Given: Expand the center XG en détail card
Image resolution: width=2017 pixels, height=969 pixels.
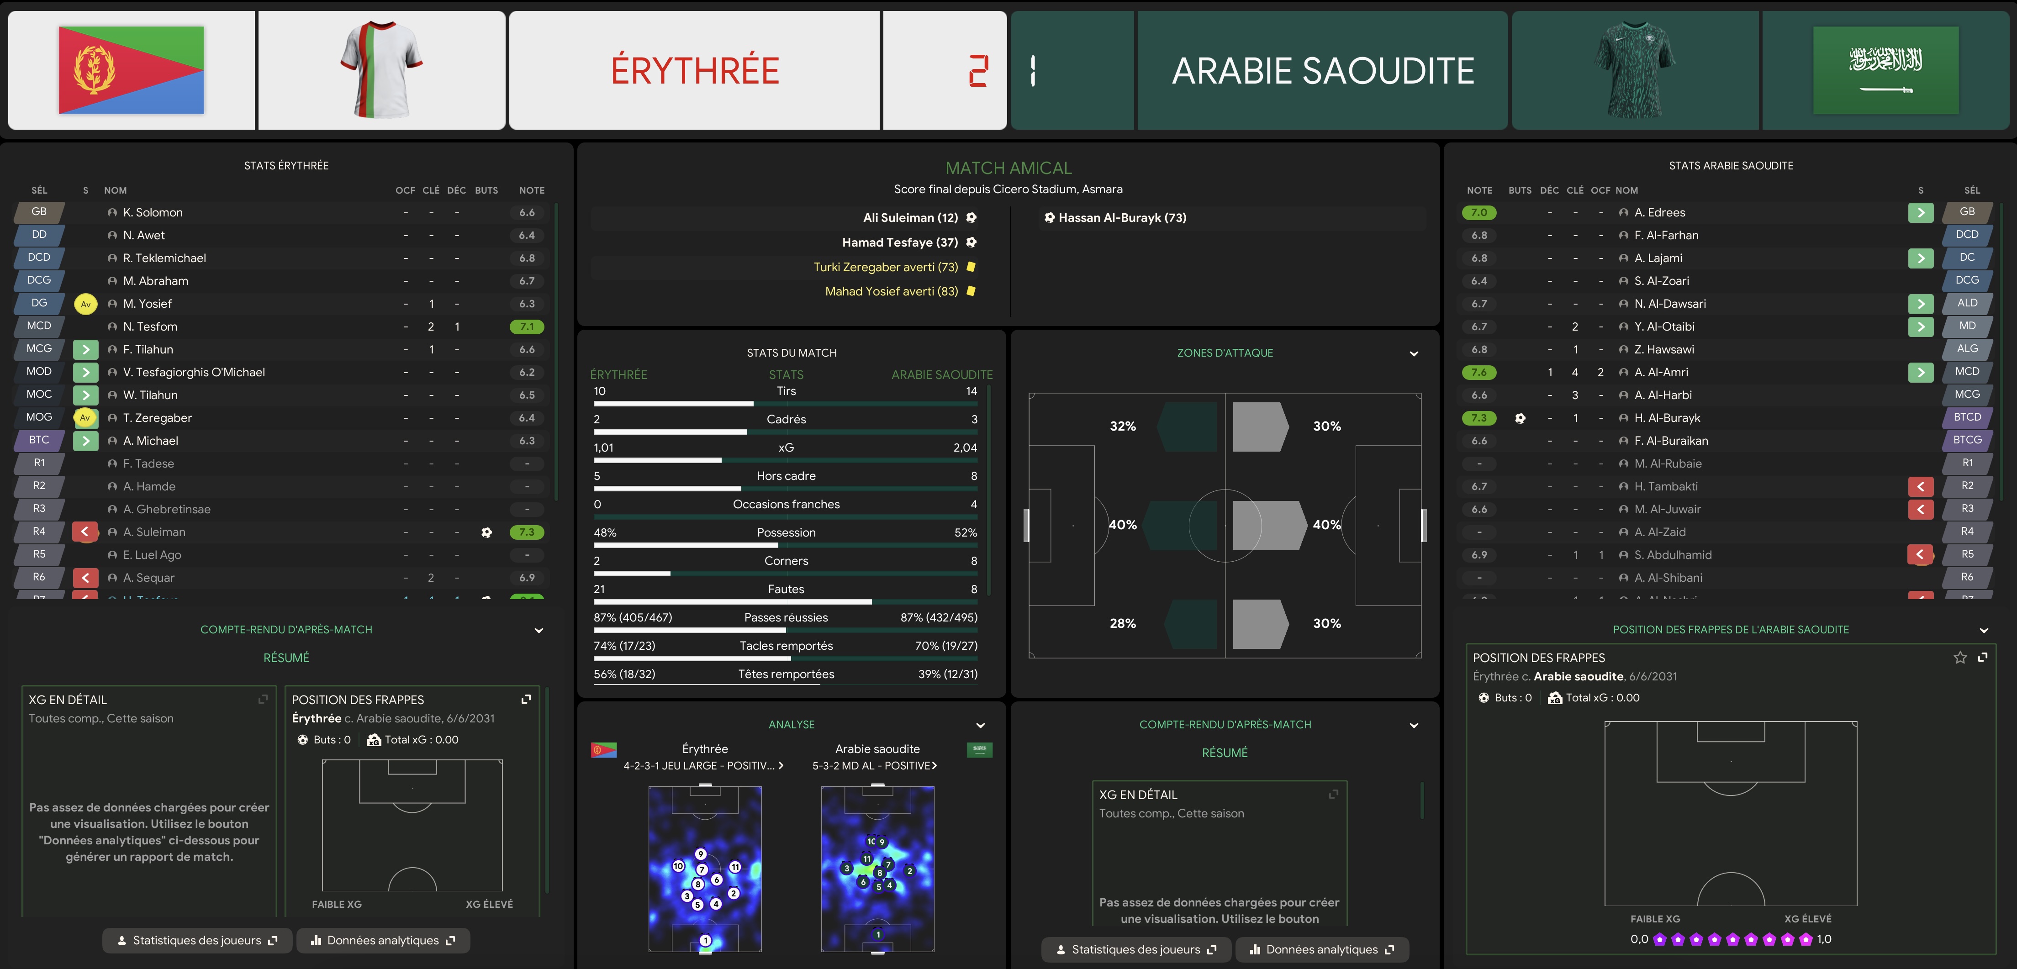Looking at the screenshot, I should point(1333,794).
